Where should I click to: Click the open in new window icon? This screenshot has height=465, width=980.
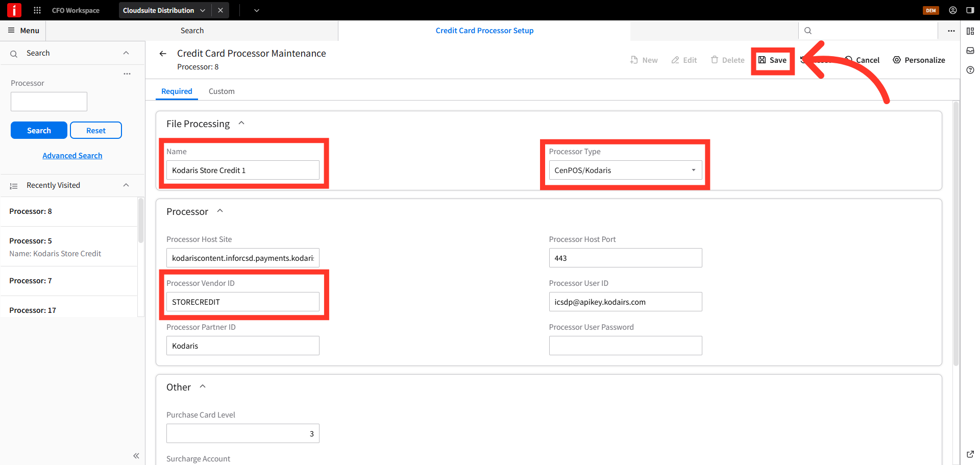pos(970,454)
